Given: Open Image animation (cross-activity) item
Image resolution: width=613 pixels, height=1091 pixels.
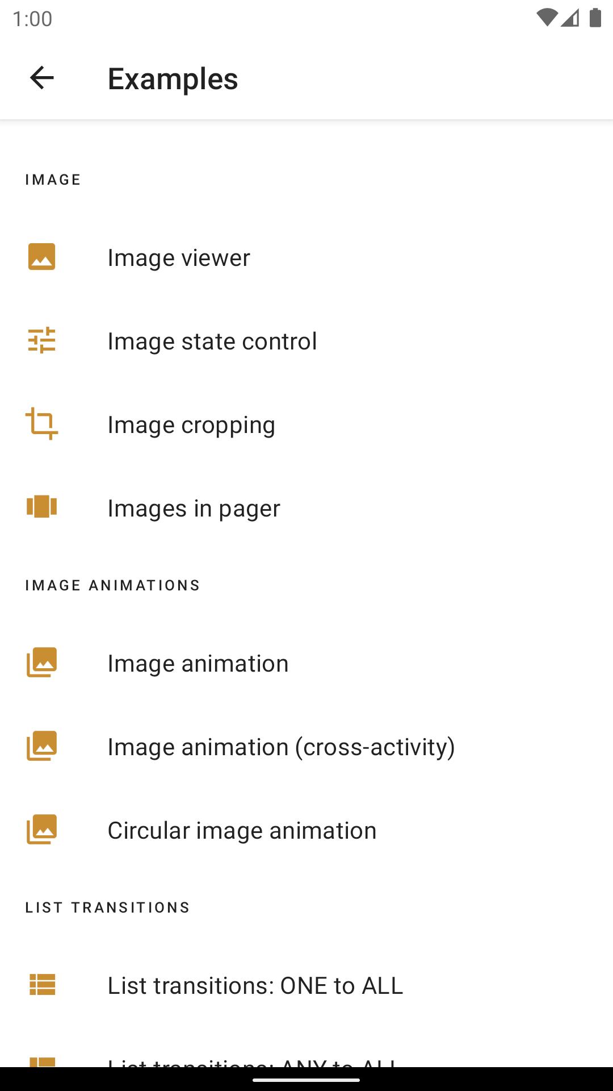Looking at the screenshot, I should pos(281,747).
